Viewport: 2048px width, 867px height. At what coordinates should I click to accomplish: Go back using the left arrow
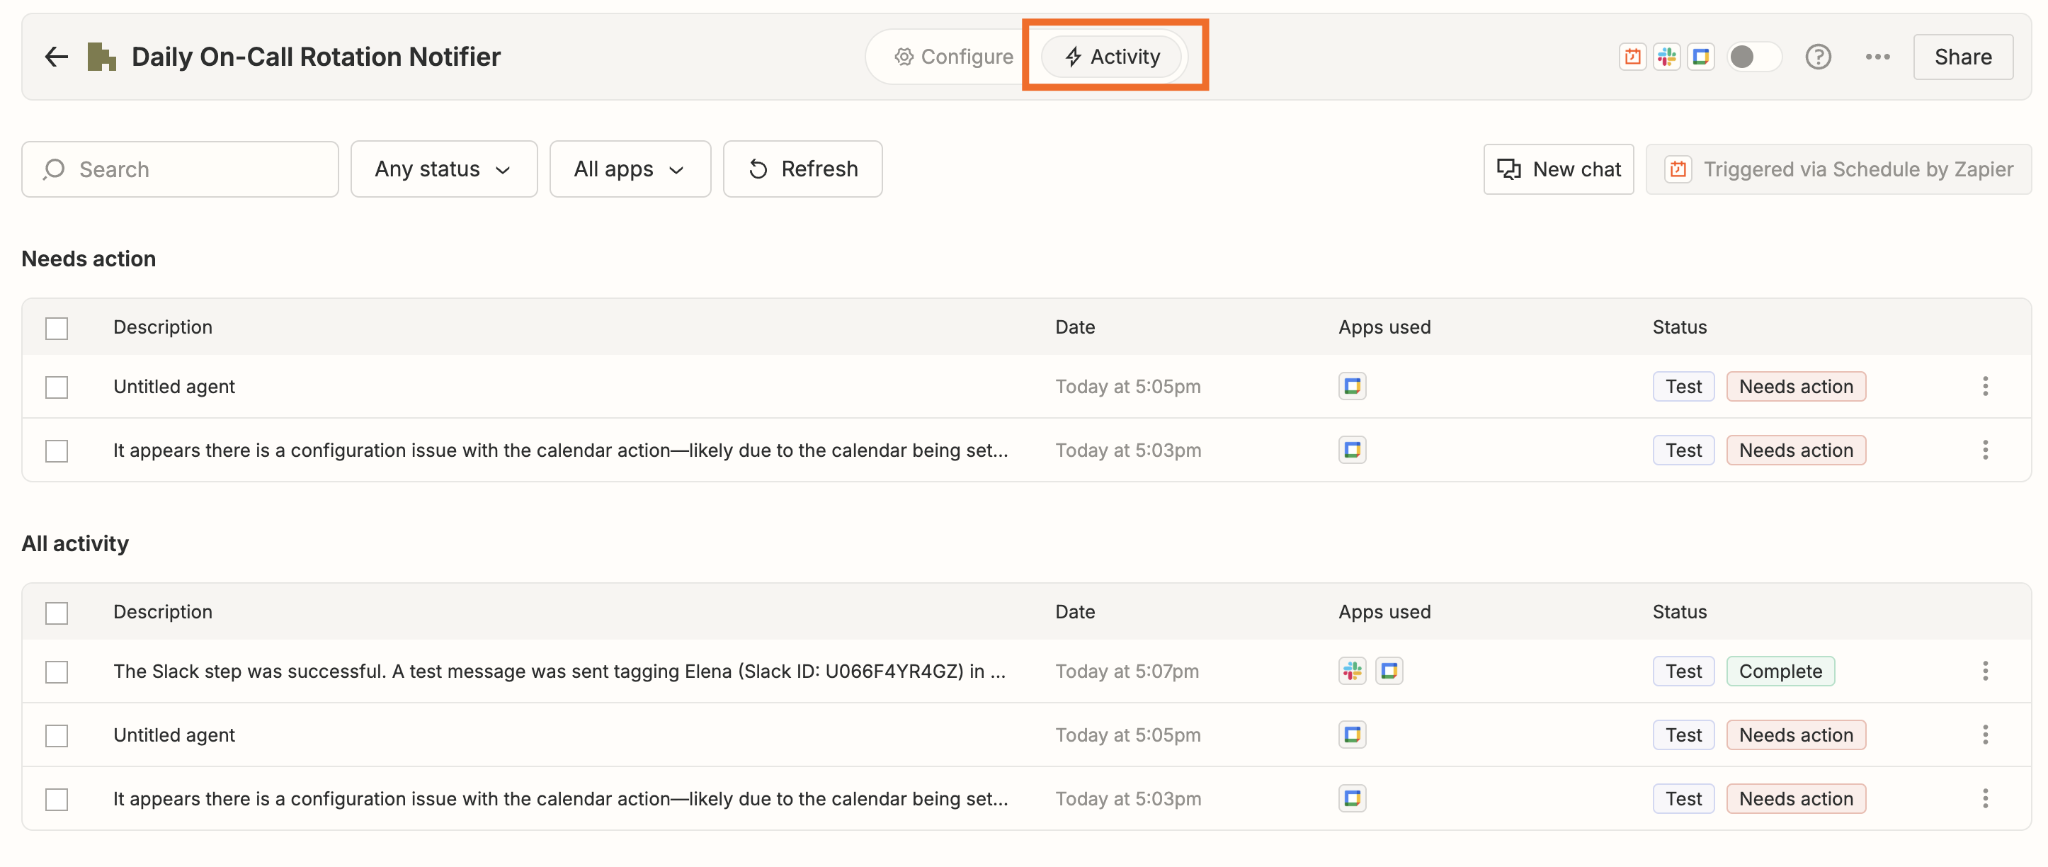pos(56,57)
